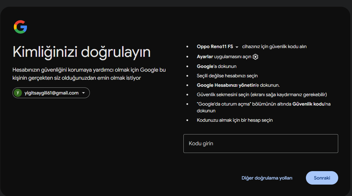
Task: Click the green Y account avatar
Action: point(18,92)
